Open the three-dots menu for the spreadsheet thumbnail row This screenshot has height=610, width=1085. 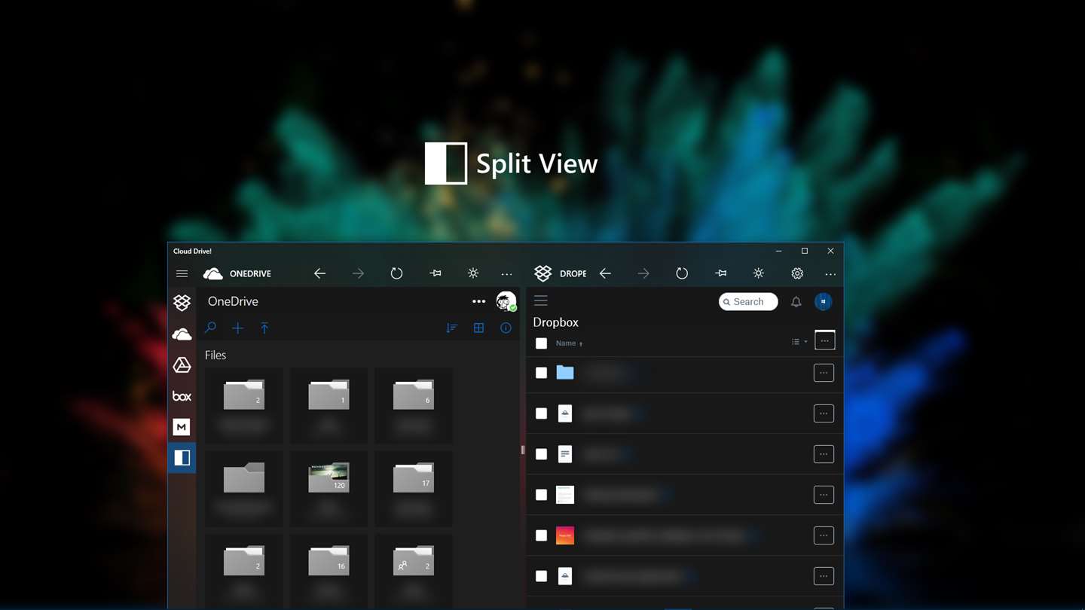click(824, 495)
